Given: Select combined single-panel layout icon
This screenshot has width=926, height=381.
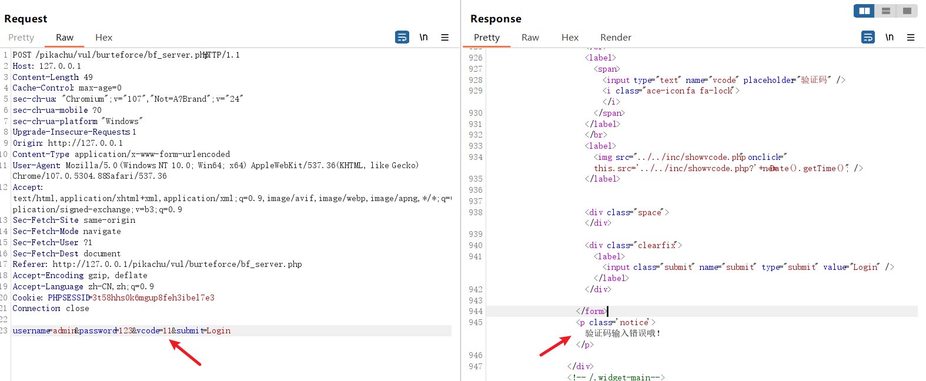Looking at the screenshot, I should click(907, 11).
